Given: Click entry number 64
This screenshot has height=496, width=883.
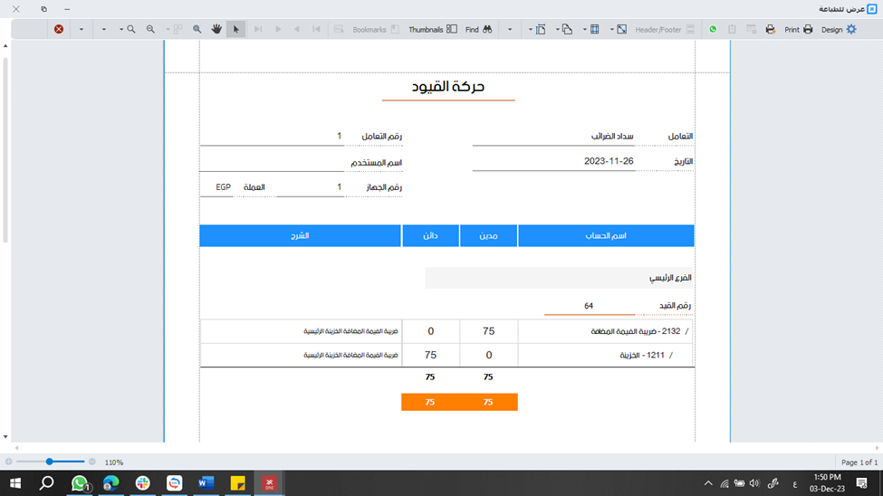Looking at the screenshot, I should click(589, 306).
